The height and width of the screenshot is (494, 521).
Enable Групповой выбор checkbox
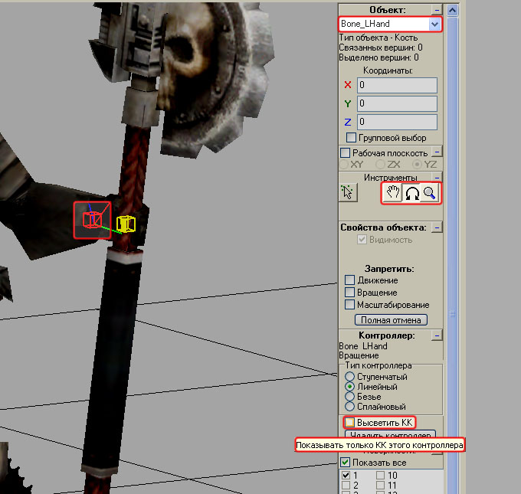click(x=351, y=138)
